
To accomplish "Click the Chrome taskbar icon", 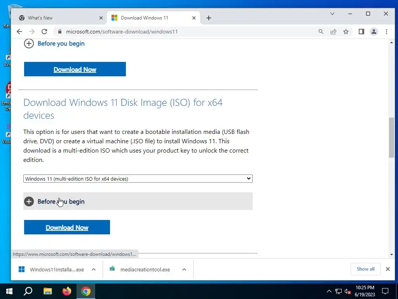I will [x=86, y=291].
